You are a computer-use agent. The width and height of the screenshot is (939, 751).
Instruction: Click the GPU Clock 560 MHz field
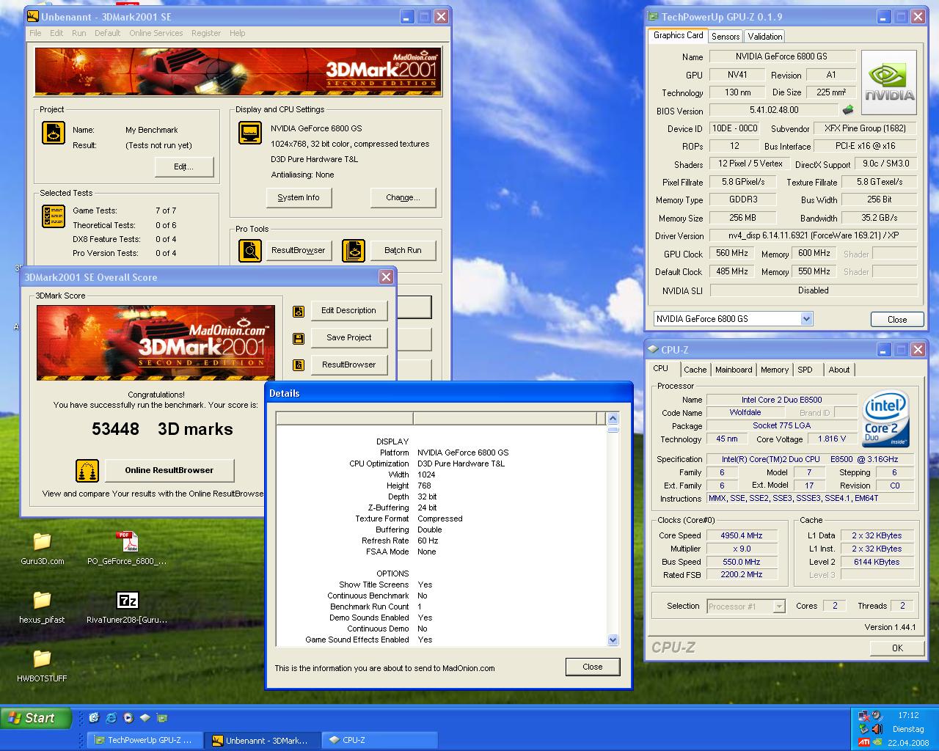[732, 254]
